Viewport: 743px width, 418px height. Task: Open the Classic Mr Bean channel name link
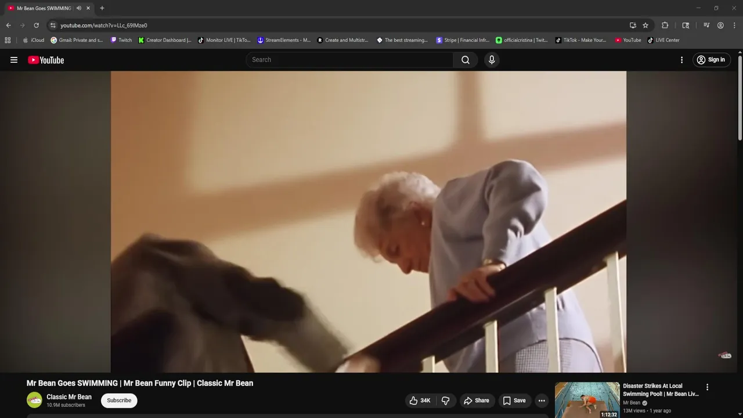69,397
